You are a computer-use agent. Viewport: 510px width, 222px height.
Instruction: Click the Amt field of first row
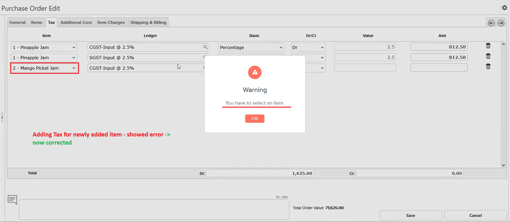coord(439,47)
